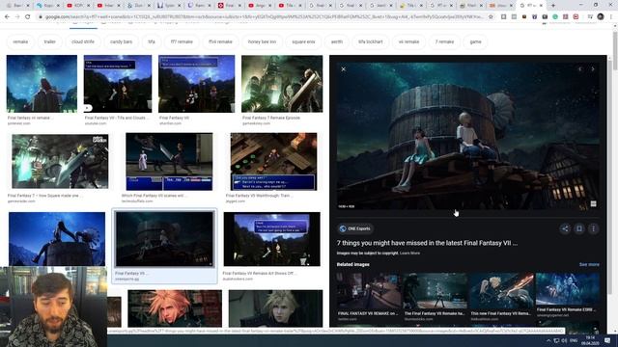Select the 'ffvii remake' filter chip

(220, 41)
